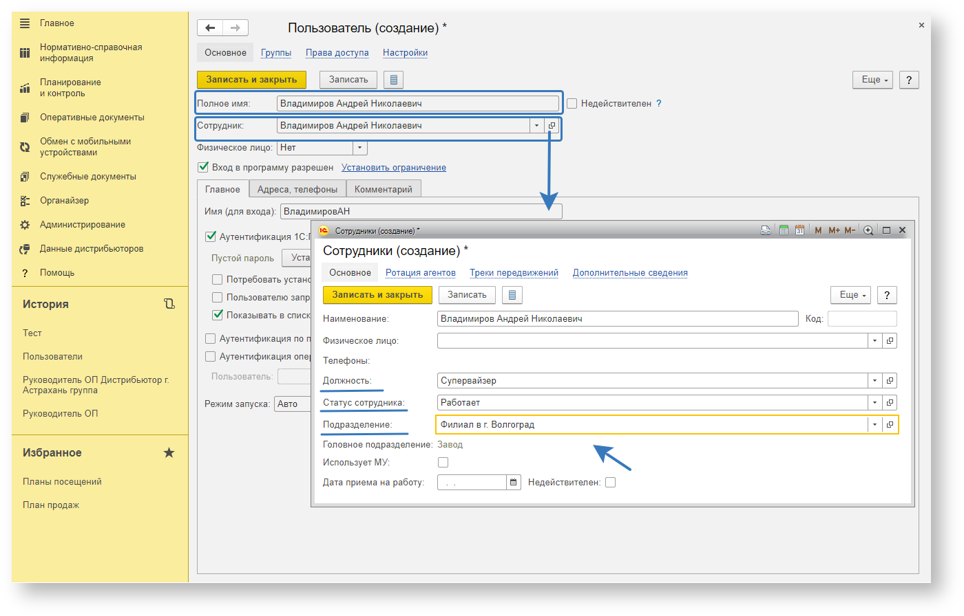
Task: Toggle Пользователю запрещено checkbox
Action: point(218,297)
